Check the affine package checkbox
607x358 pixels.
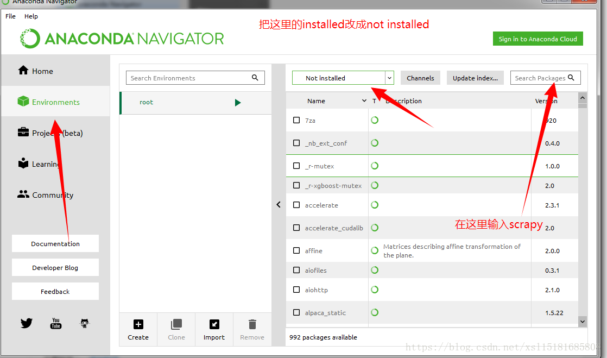coord(296,250)
